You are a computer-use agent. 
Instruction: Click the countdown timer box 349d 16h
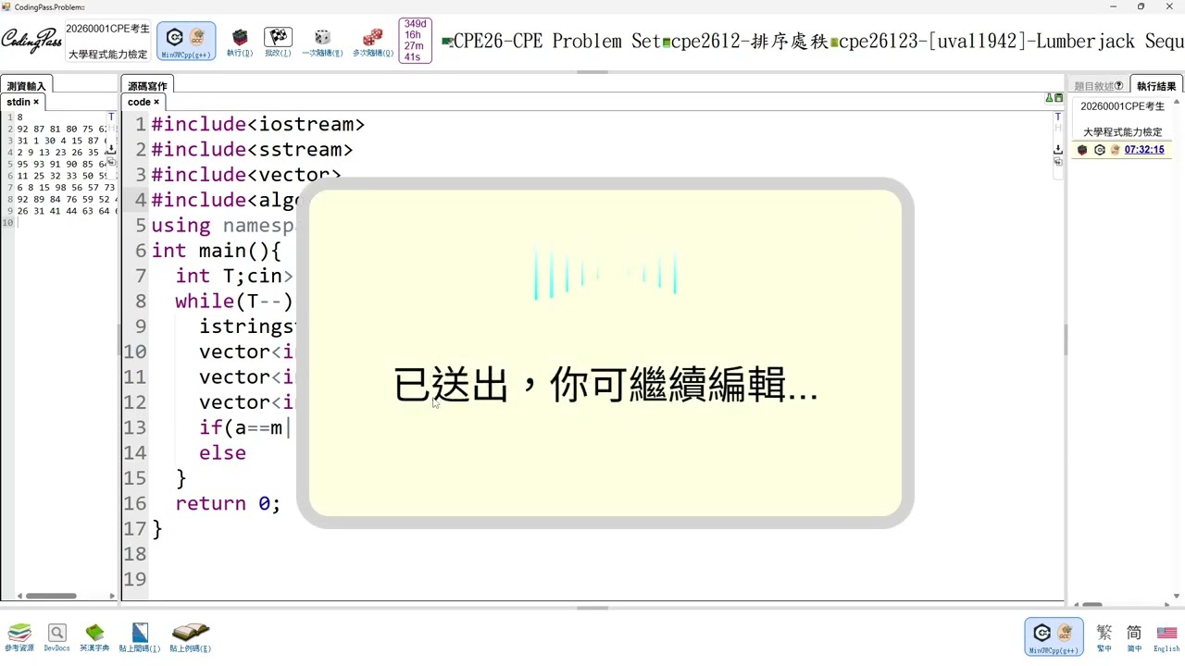pos(415,41)
